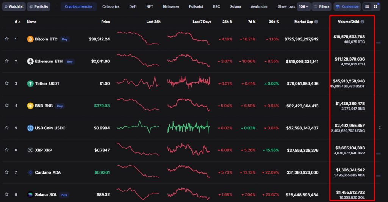Favorite Cardano using the star icon
Image resolution: width=388 pixels, height=202 pixels.
tap(7, 172)
